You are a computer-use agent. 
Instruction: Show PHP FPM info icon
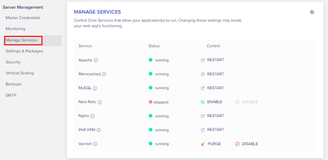(x=99, y=130)
